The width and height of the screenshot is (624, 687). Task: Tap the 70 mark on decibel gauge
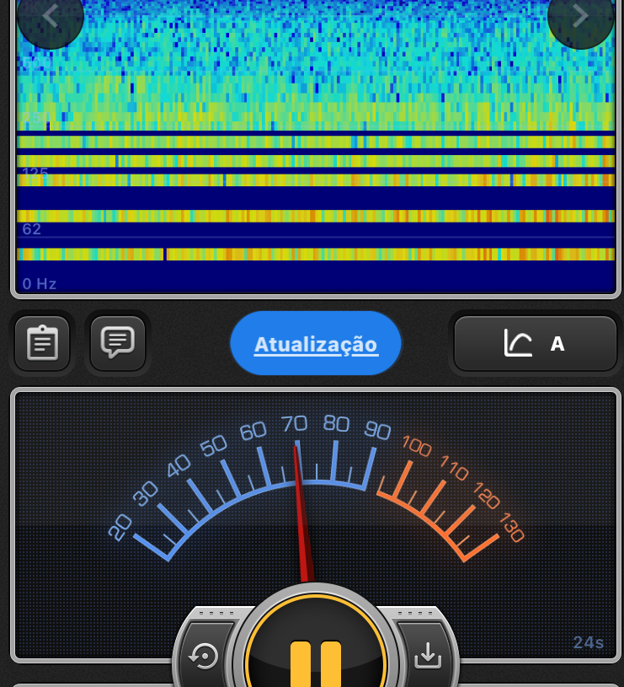point(295,423)
